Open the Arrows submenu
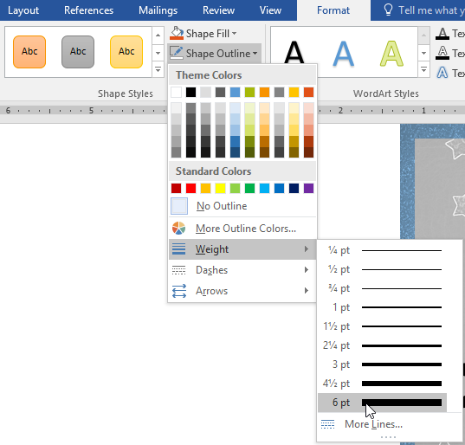 point(242,291)
